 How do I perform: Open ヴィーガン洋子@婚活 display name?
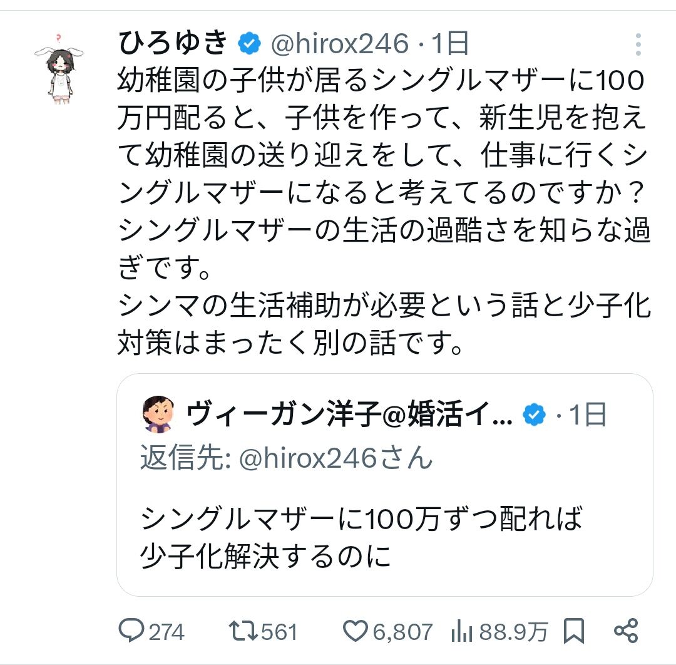pyautogui.click(x=349, y=413)
